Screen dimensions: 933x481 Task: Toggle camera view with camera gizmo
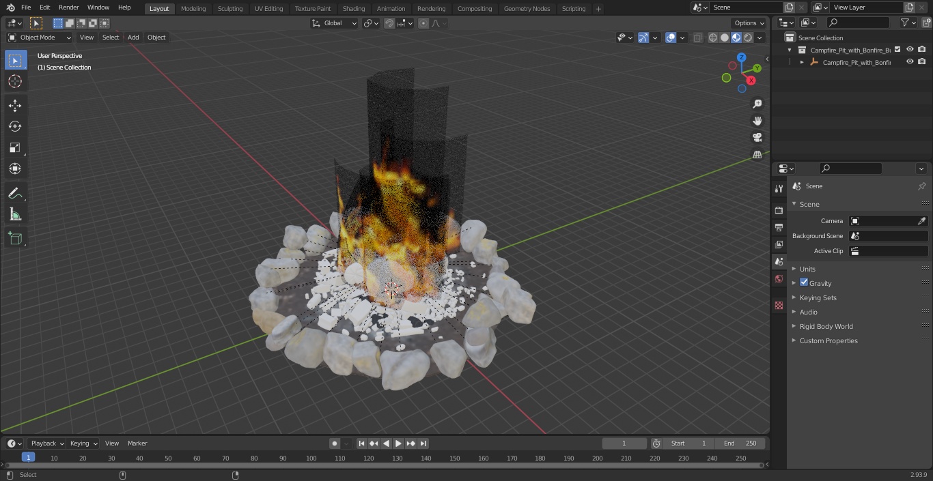(x=757, y=138)
